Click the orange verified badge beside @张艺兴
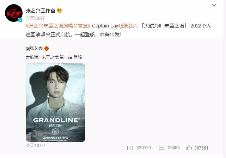 point(47,49)
